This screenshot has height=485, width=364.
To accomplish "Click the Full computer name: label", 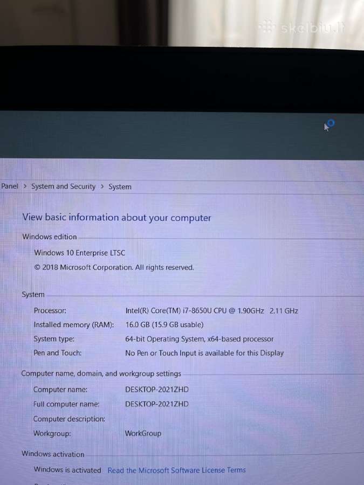I will [x=66, y=404].
